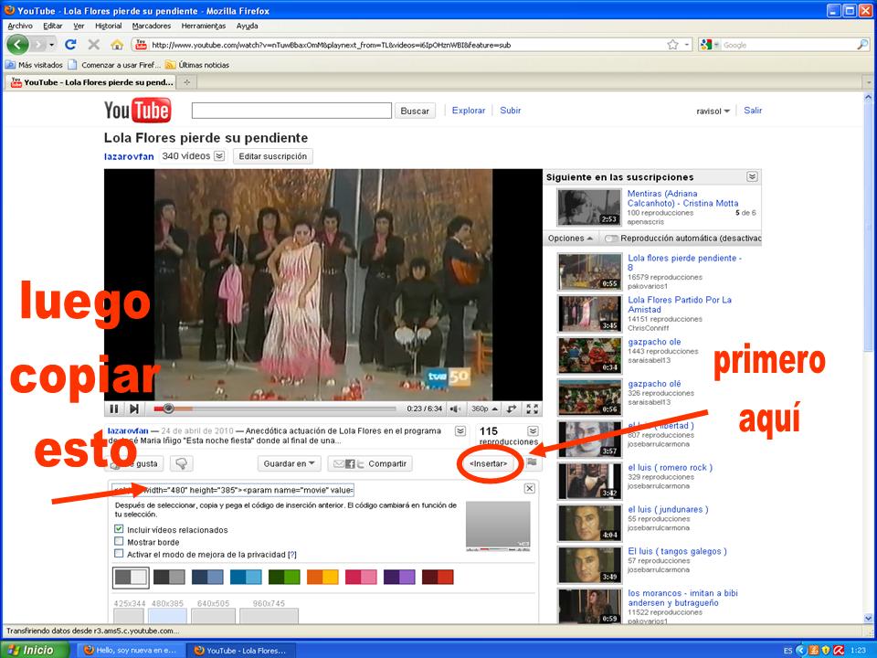Go back with the green back arrow

18,45
